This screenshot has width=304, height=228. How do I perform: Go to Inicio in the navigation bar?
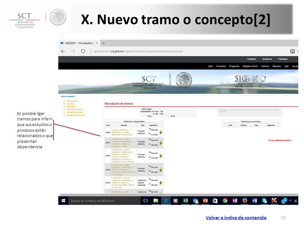pyautogui.click(x=211, y=66)
